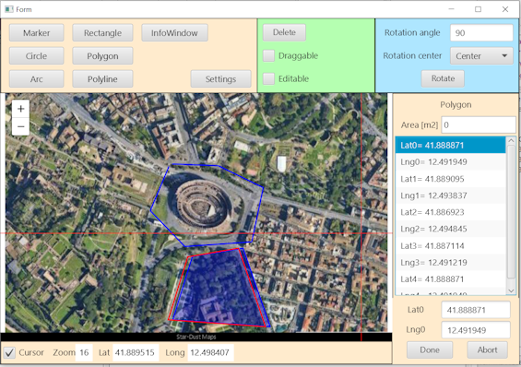Focus the Rotation angle input field
This screenshot has width=521, height=367.
coord(481,33)
